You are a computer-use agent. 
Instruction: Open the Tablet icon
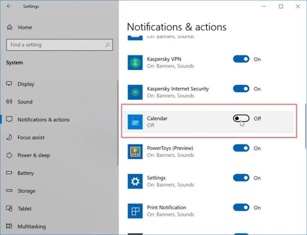pos(9,208)
